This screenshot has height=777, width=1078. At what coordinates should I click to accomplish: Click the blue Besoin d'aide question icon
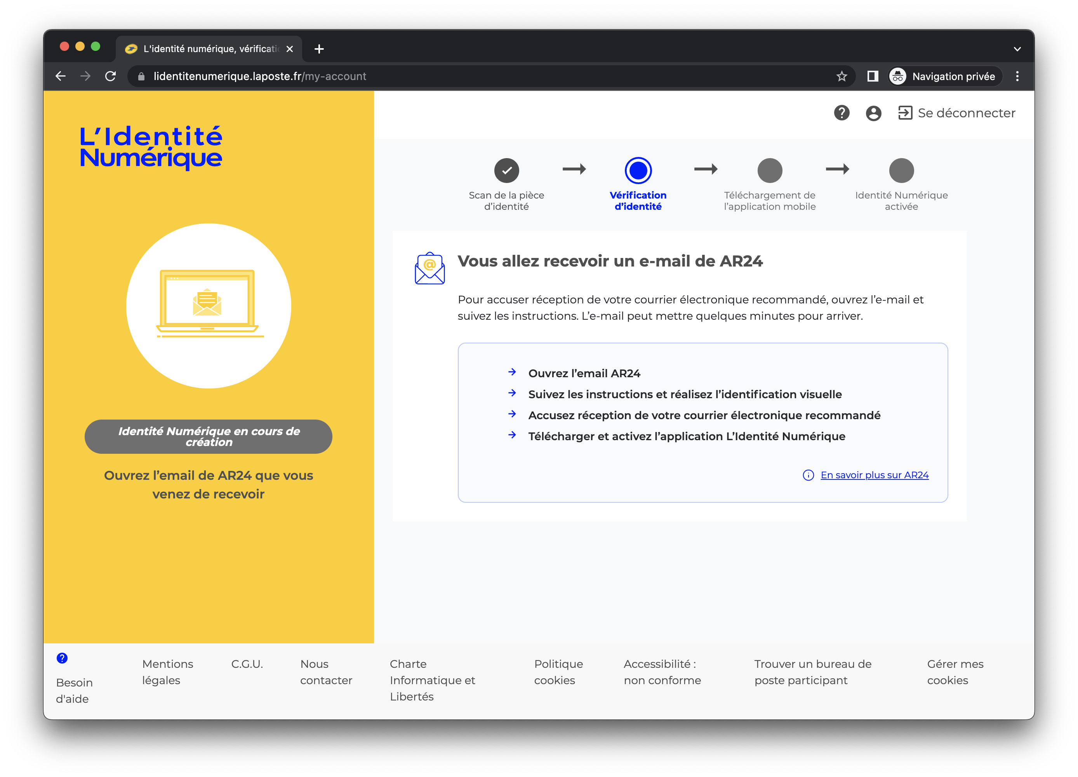[62, 658]
